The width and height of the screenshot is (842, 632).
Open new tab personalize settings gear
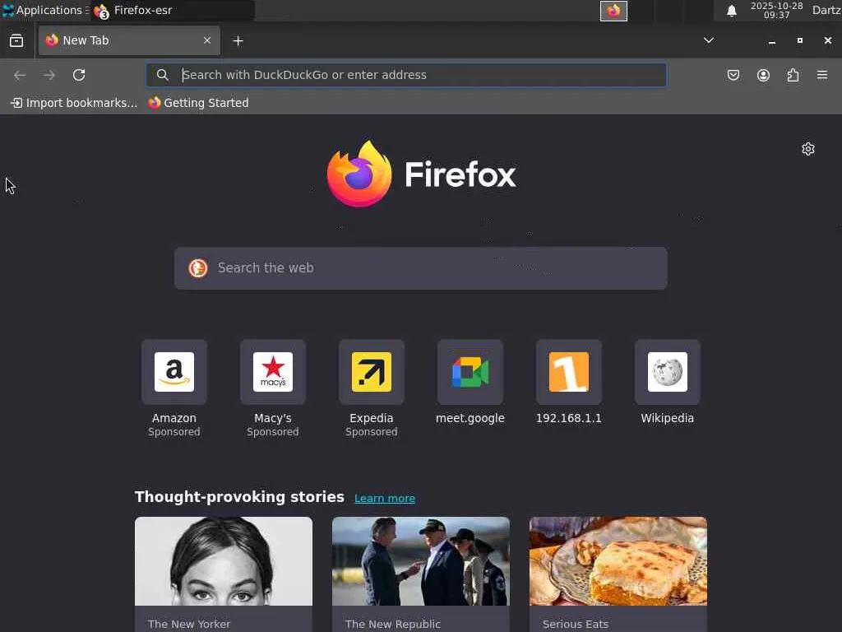(x=807, y=149)
